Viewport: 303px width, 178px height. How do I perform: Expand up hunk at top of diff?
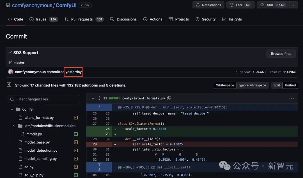[99, 107]
